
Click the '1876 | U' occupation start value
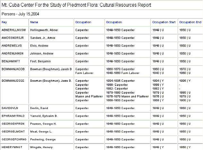158,96
